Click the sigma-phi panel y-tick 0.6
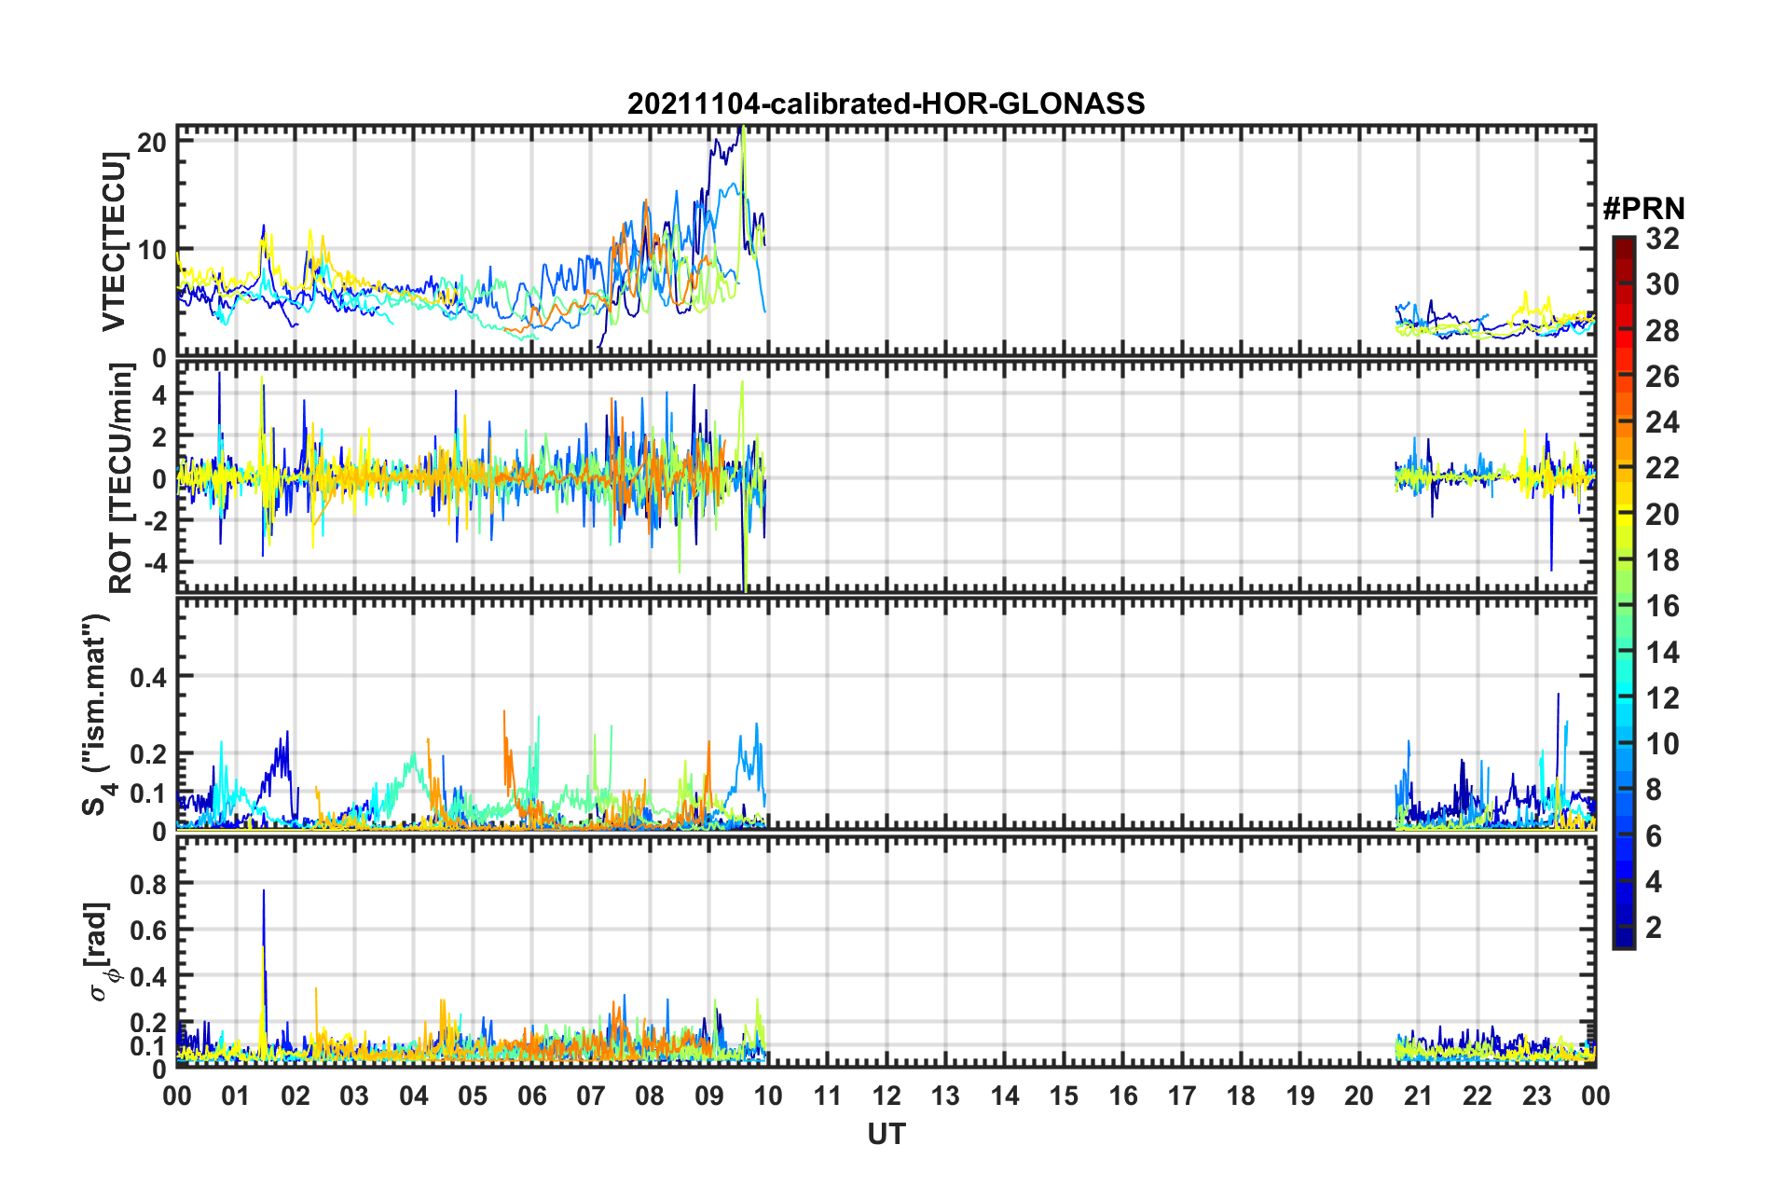Viewport: 1773px width, 1186px height. [x=149, y=931]
